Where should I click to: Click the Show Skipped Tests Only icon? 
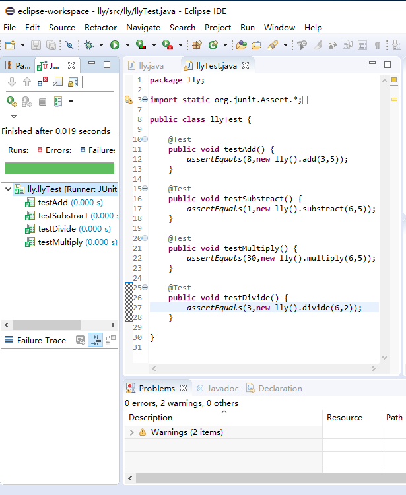click(x=58, y=82)
